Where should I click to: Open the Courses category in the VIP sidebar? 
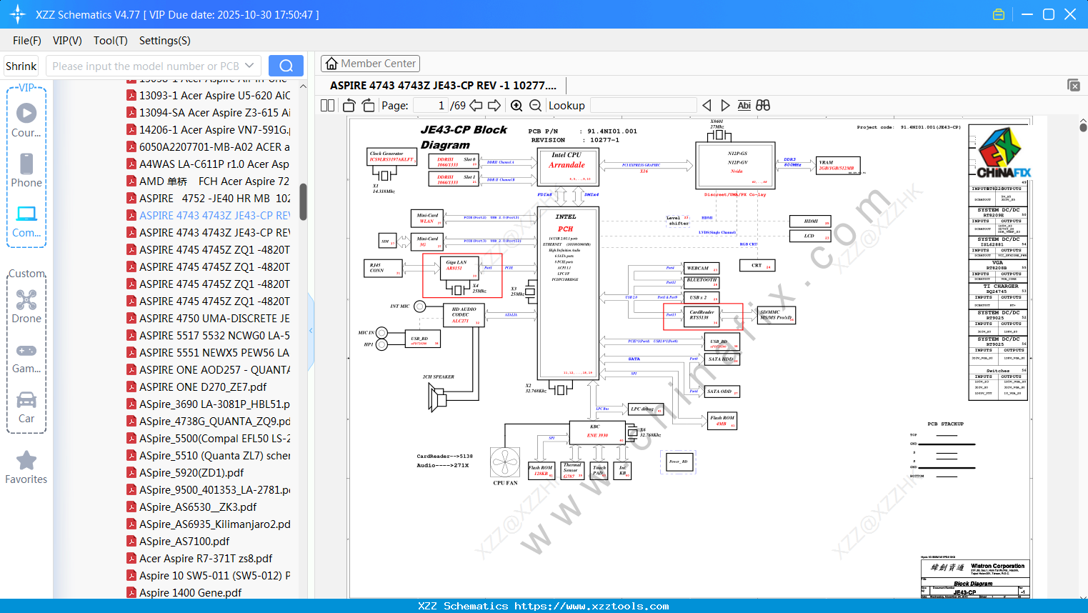click(26, 120)
